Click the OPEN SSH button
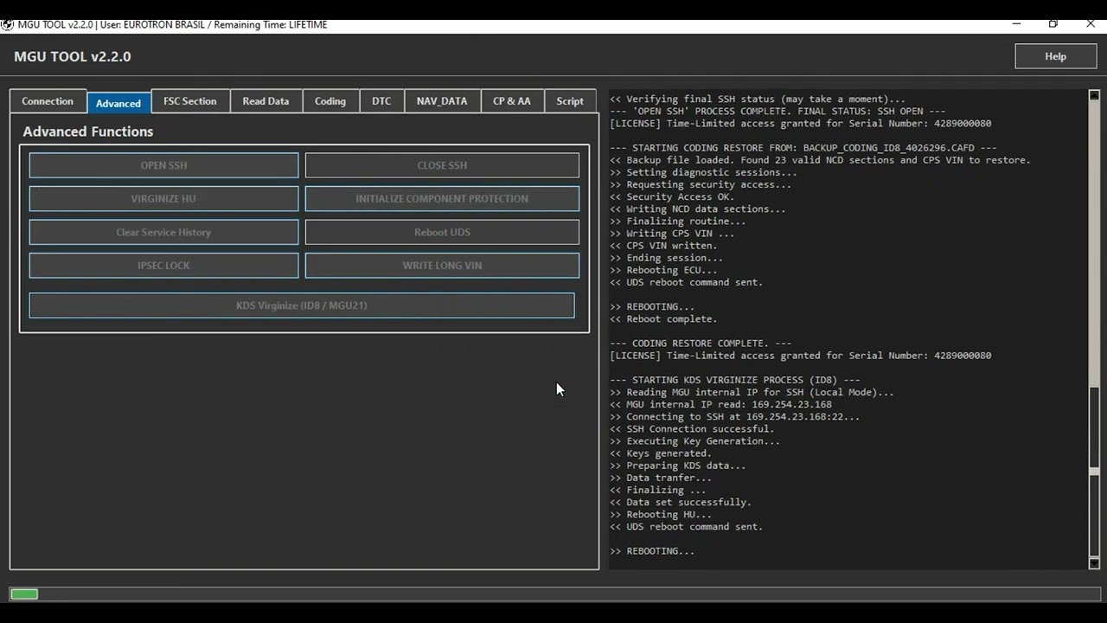 click(x=163, y=165)
